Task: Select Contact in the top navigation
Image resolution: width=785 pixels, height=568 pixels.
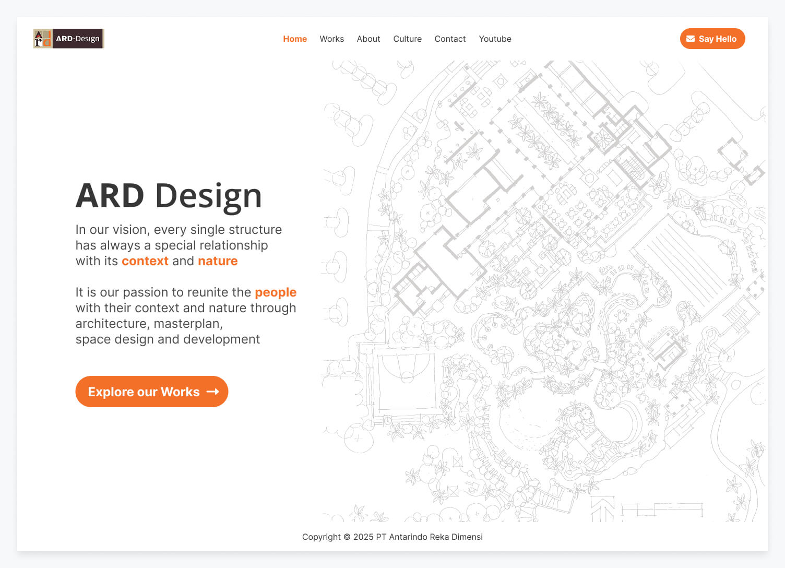Action: coord(450,39)
